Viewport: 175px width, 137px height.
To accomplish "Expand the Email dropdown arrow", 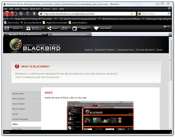I will [x=21, y=28].
